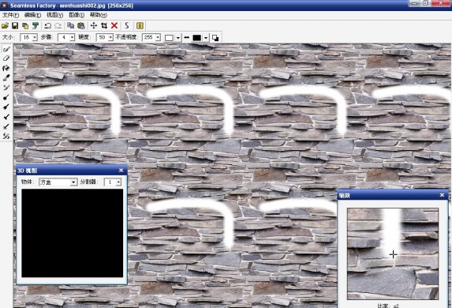Save the image with the floppy disk icon
The width and height of the screenshot is (452, 308).
coord(15,26)
